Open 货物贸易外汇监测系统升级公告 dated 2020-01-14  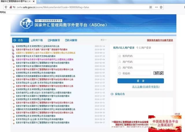point(38,46)
